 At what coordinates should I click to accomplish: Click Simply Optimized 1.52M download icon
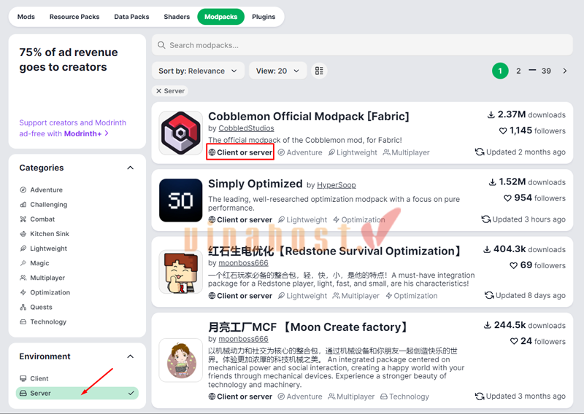coord(492,182)
